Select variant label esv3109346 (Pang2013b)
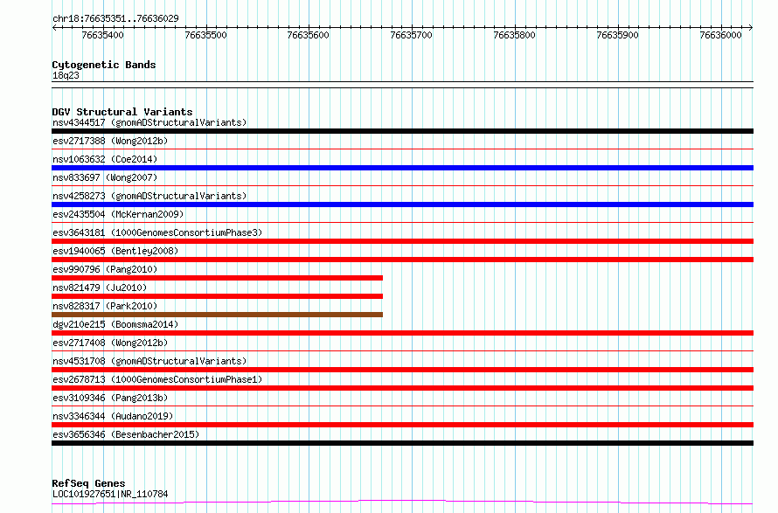778x513 pixels. pyautogui.click(x=110, y=398)
